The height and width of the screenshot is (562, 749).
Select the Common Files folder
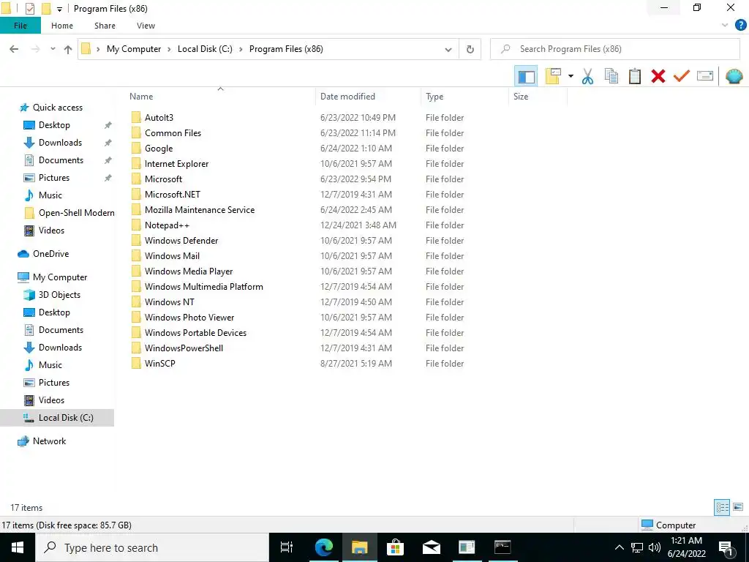click(x=173, y=133)
